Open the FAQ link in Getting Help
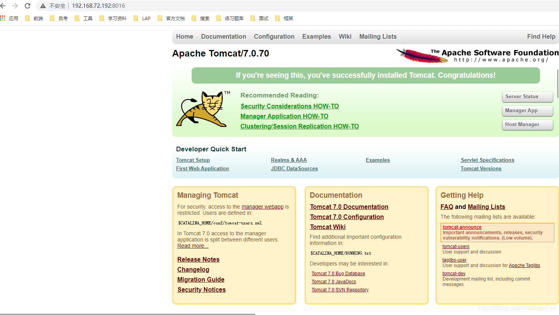The image size is (559, 315). click(x=447, y=207)
